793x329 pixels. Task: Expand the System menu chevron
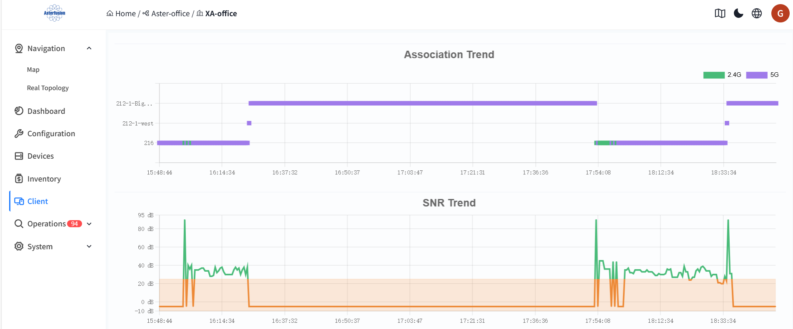(89, 246)
